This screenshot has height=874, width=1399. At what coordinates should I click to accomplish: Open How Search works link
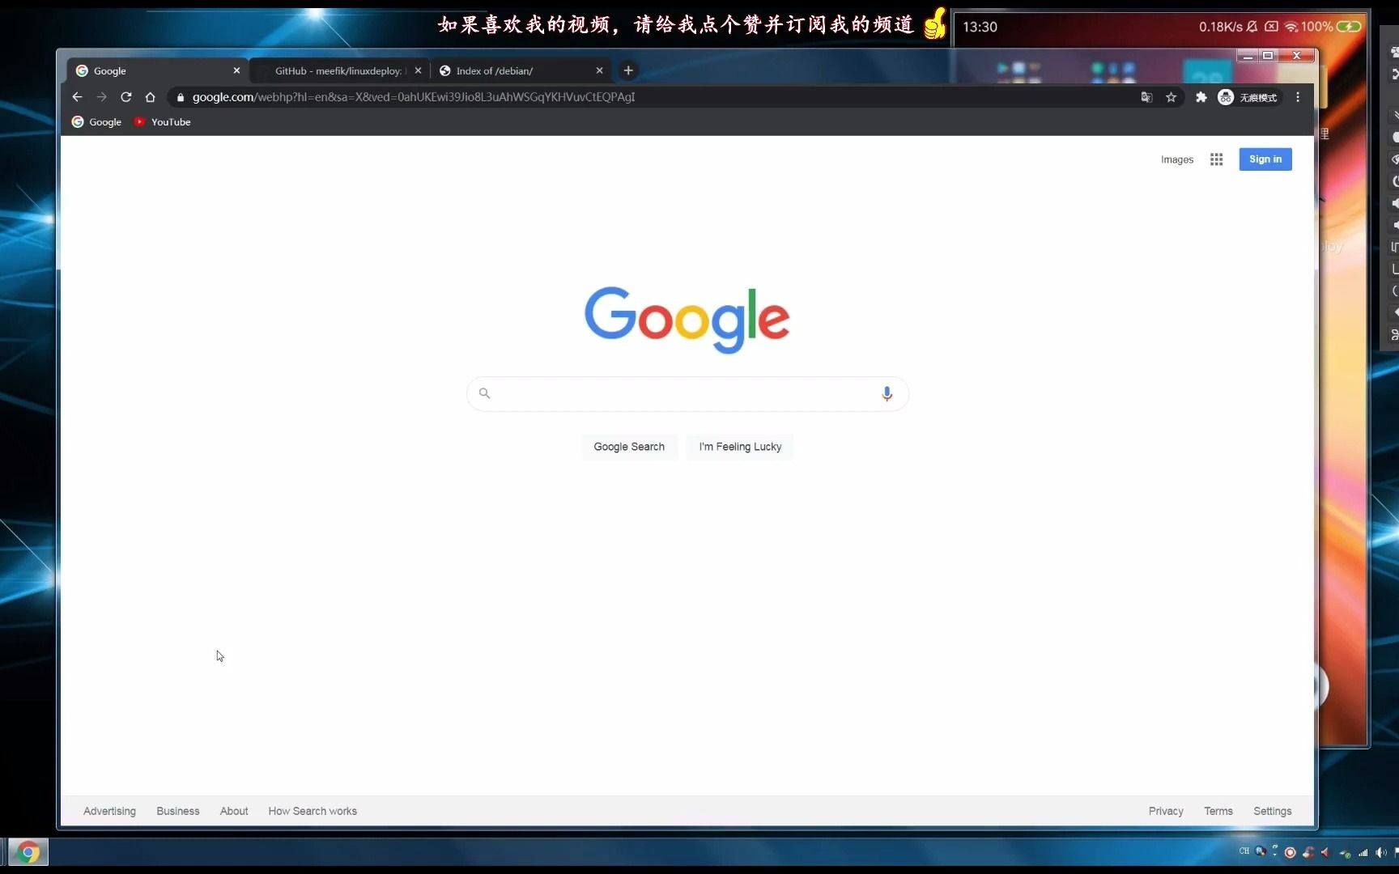click(x=313, y=811)
